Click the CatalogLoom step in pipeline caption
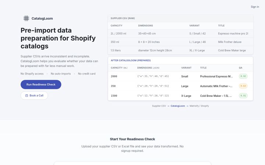The width and height of the screenshot is (265, 165). [x=178, y=106]
